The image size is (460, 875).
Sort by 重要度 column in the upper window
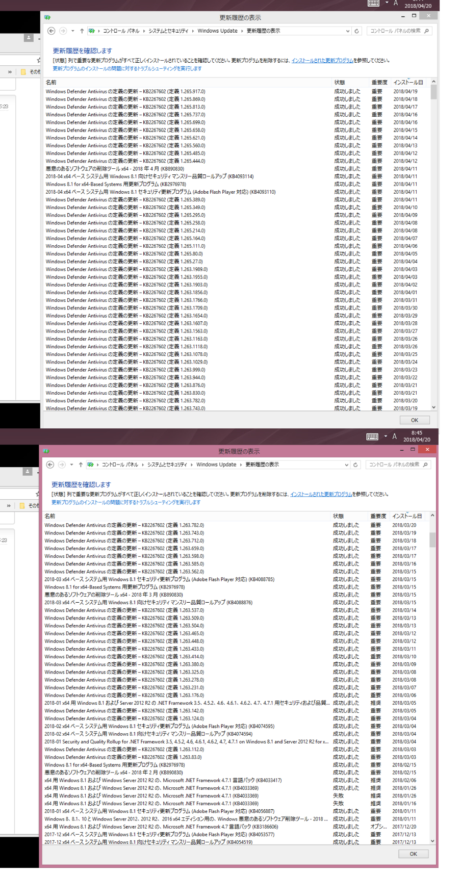click(x=380, y=82)
